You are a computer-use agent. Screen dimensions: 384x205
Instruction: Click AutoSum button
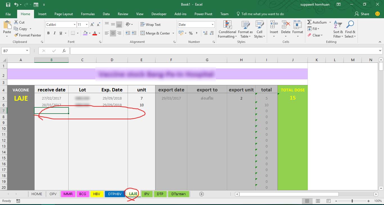(317, 22)
